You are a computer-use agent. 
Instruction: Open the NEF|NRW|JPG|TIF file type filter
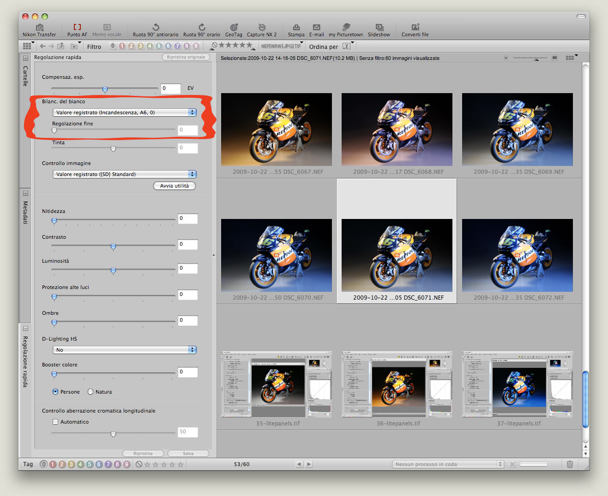(x=282, y=46)
